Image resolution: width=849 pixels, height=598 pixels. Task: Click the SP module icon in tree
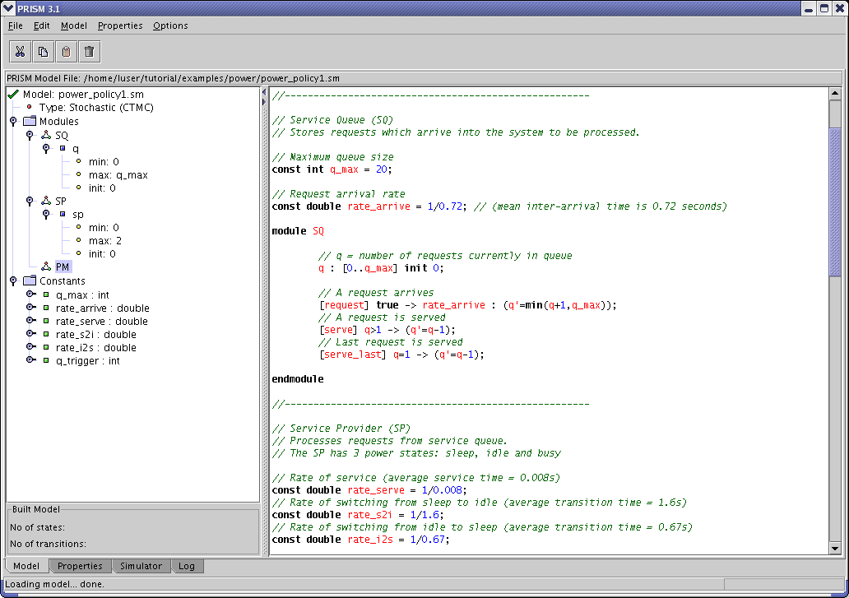47,201
